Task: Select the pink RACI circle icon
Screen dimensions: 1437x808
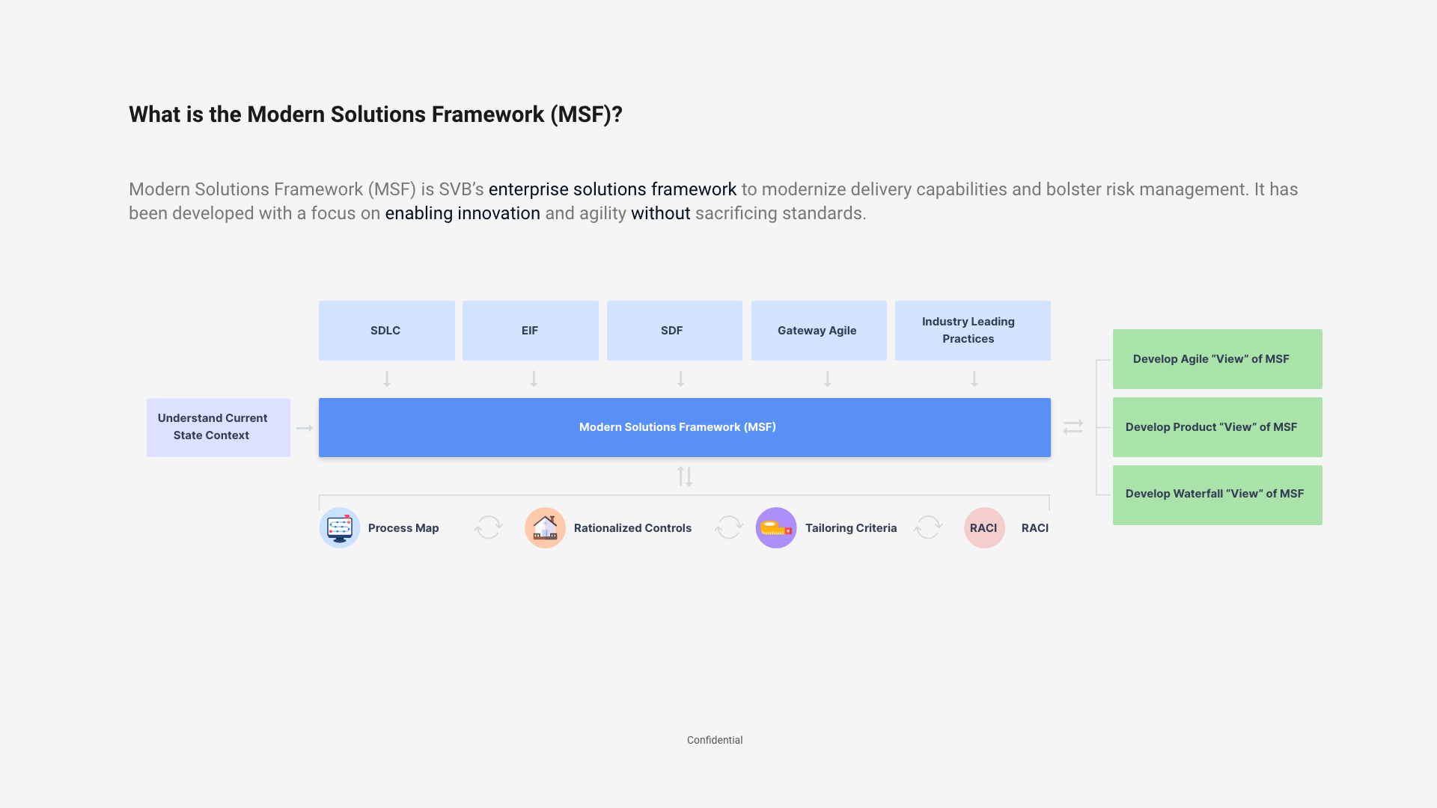Action: click(984, 527)
